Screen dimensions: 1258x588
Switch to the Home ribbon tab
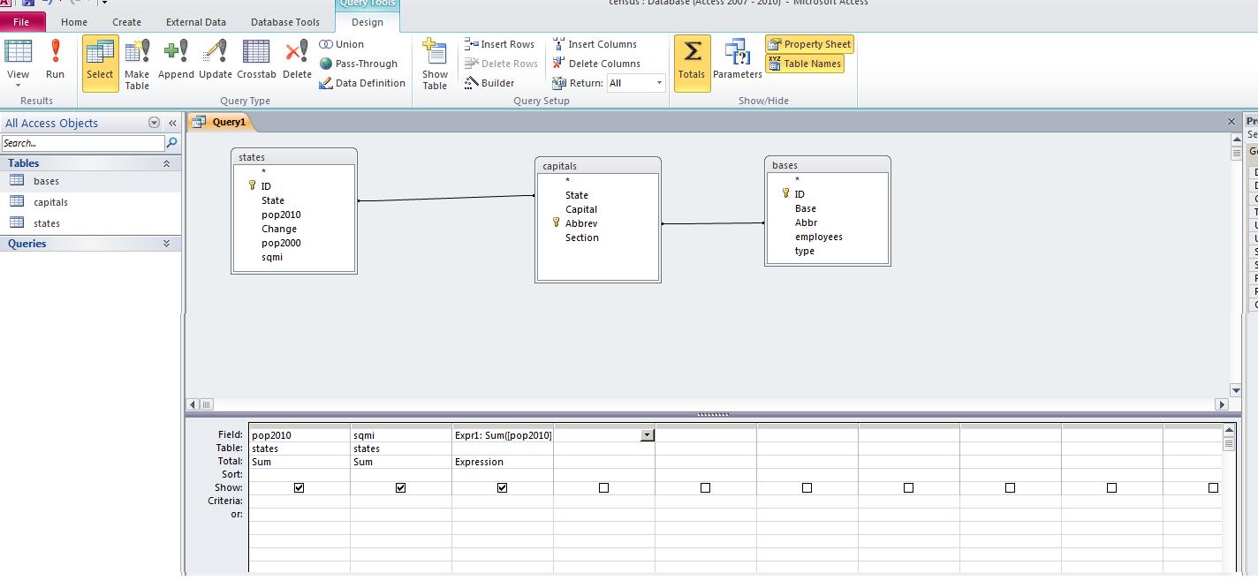click(x=74, y=22)
